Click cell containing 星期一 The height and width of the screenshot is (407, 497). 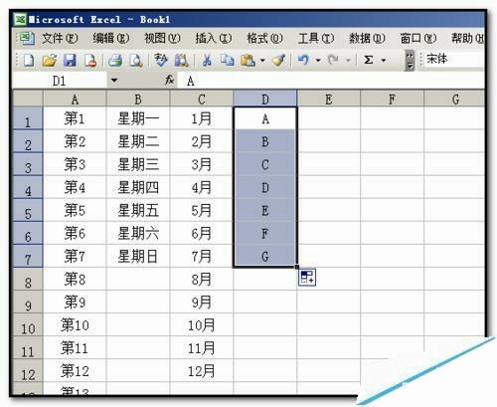pos(138,118)
